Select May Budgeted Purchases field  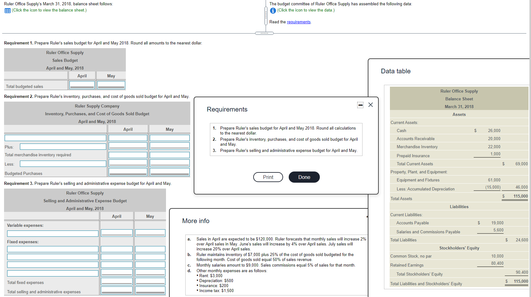pyautogui.click(x=170, y=172)
